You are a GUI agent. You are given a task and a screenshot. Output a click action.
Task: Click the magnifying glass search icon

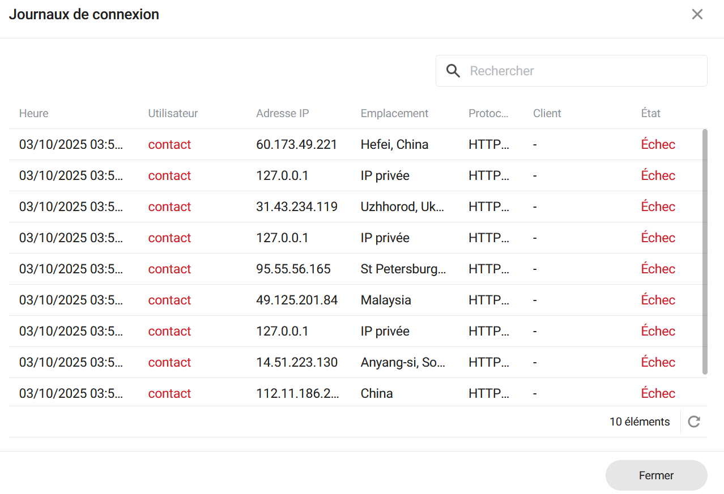pos(453,71)
